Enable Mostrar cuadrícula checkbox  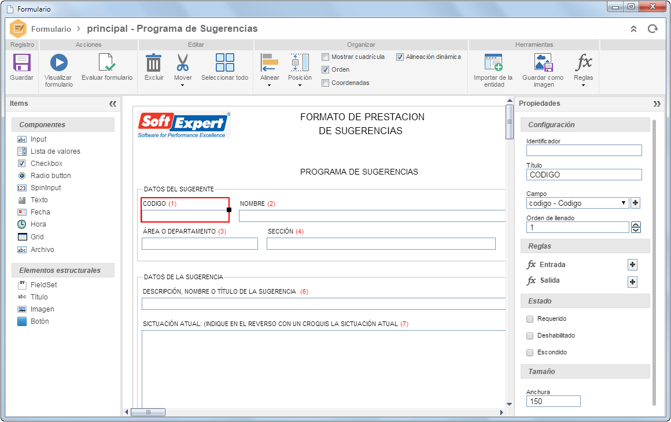(325, 57)
